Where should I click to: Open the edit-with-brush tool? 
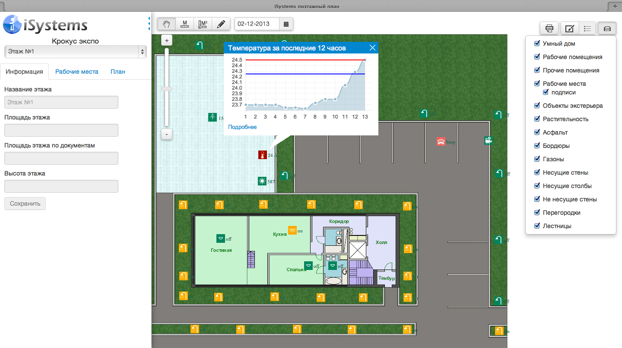569,28
